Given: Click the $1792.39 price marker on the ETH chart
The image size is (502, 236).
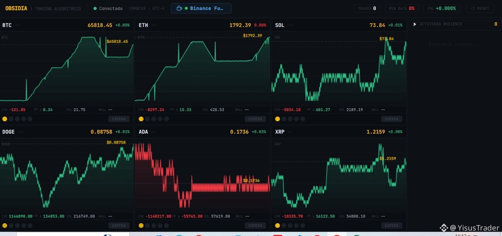Looking at the screenshot, I should point(253,36).
